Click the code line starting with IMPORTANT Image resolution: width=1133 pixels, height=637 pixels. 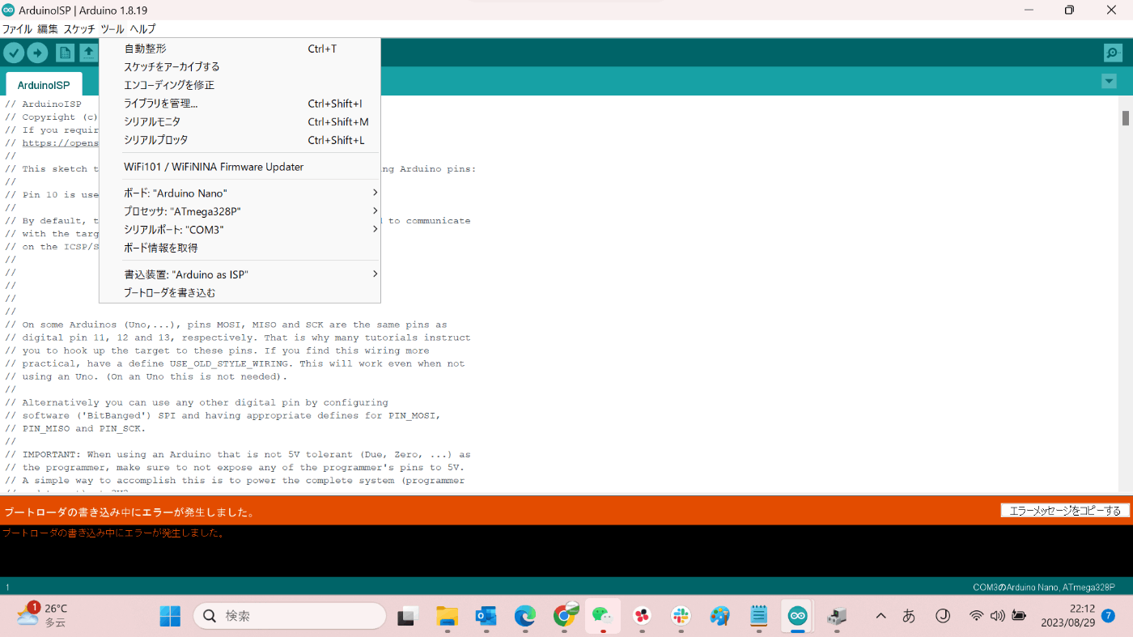(x=238, y=454)
